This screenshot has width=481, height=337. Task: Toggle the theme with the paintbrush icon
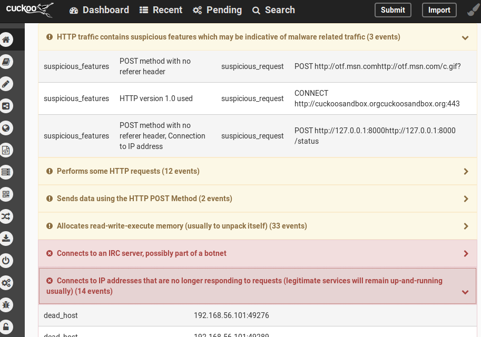click(472, 9)
